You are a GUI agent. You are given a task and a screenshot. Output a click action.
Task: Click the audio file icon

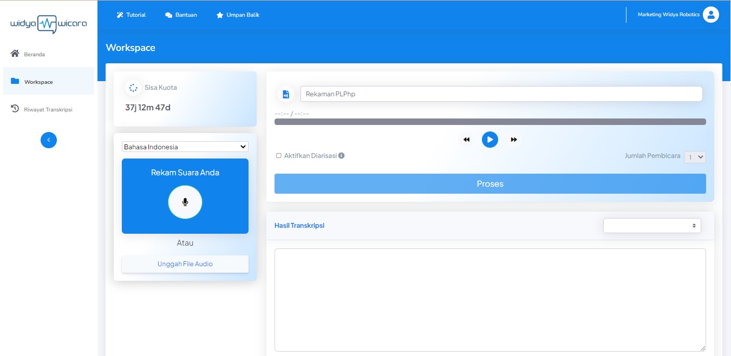tap(286, 94)
